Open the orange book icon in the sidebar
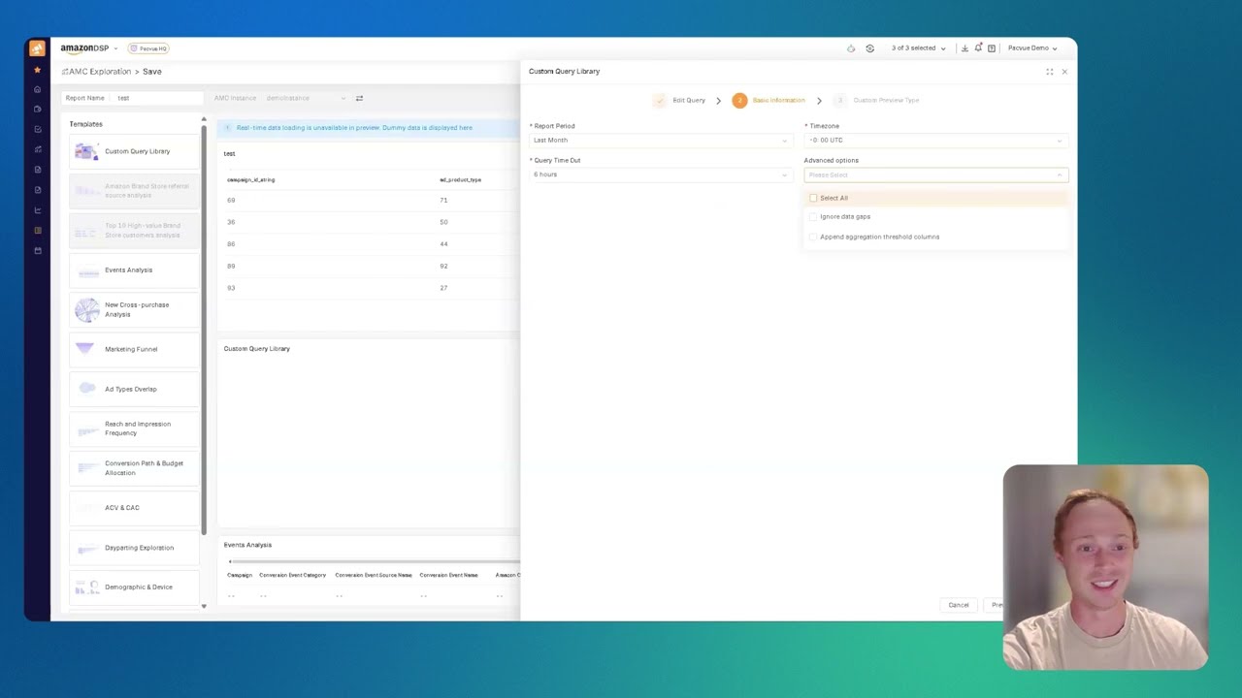1242x698 pixels. (37, 231)
